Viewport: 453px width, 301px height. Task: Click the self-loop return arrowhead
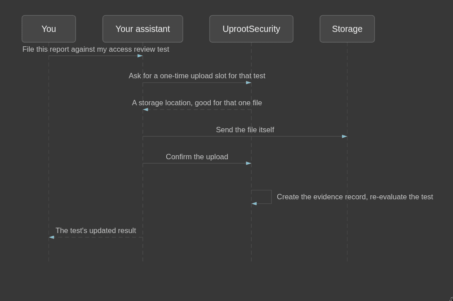coord(254,204)
